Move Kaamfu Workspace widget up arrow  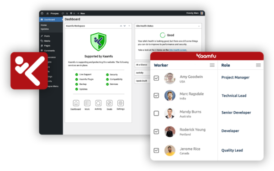point(121,26)
